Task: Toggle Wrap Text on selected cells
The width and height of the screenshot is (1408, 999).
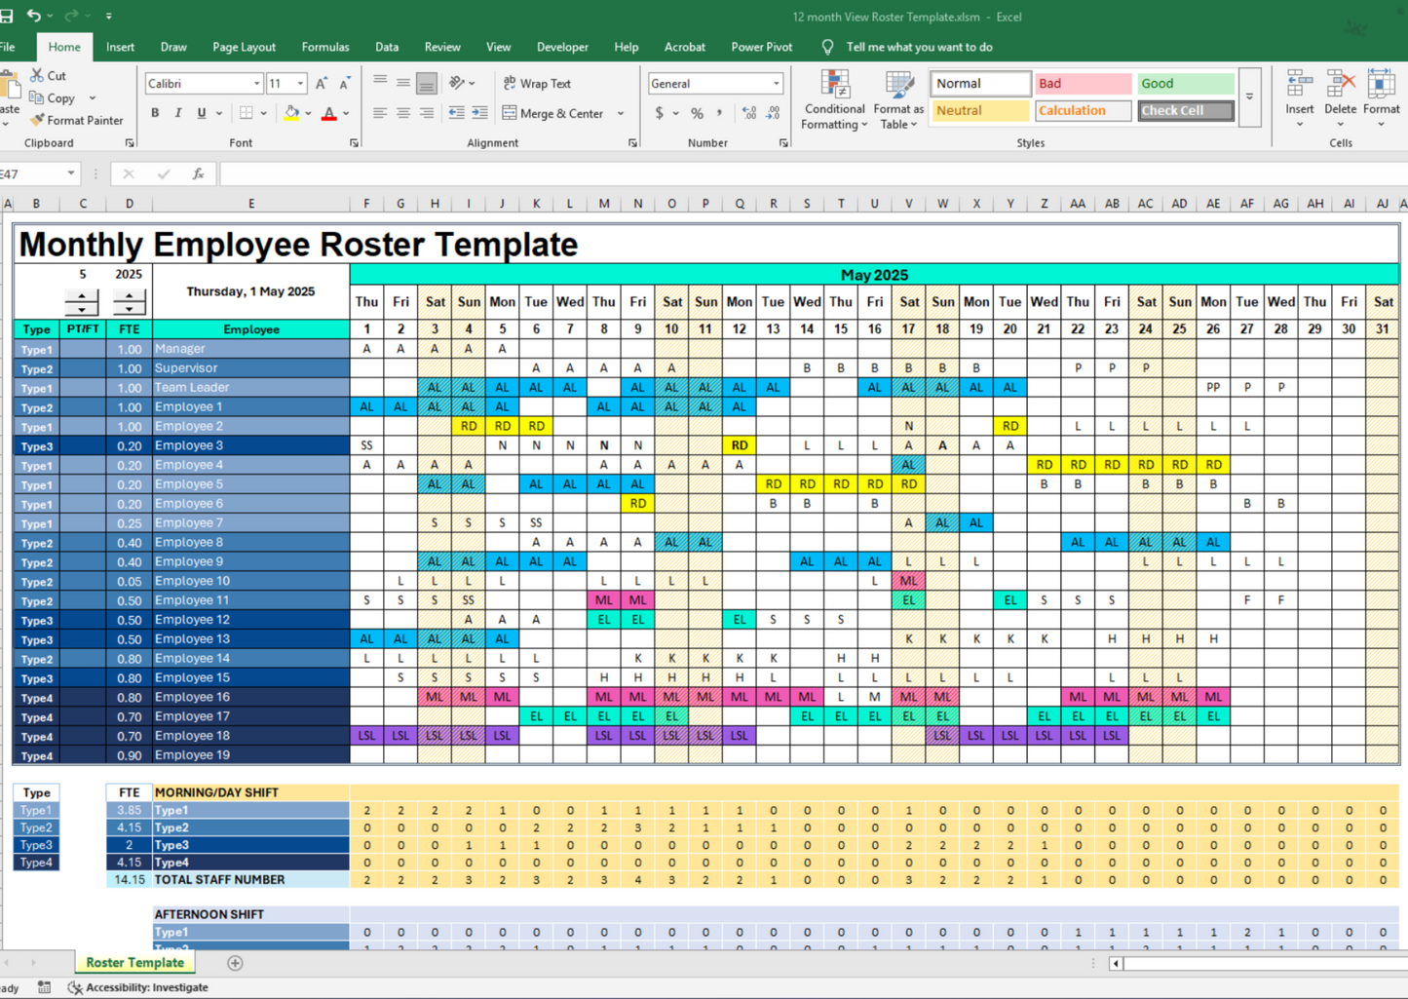Action: coord(537,84)
